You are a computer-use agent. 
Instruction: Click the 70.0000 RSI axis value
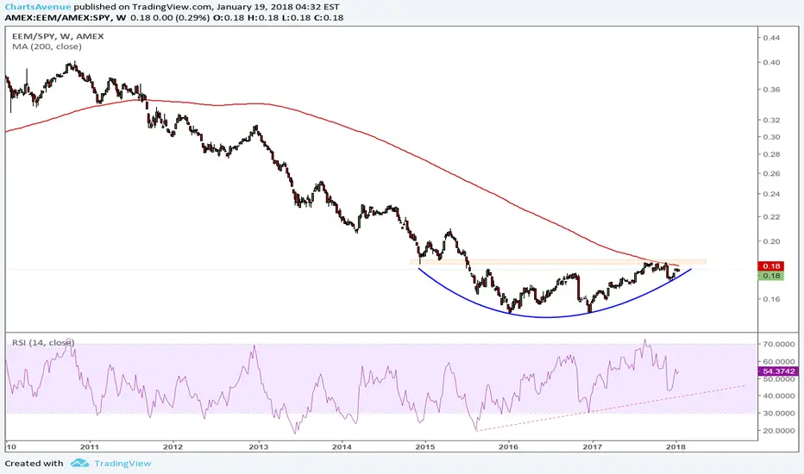click(779, 345)
